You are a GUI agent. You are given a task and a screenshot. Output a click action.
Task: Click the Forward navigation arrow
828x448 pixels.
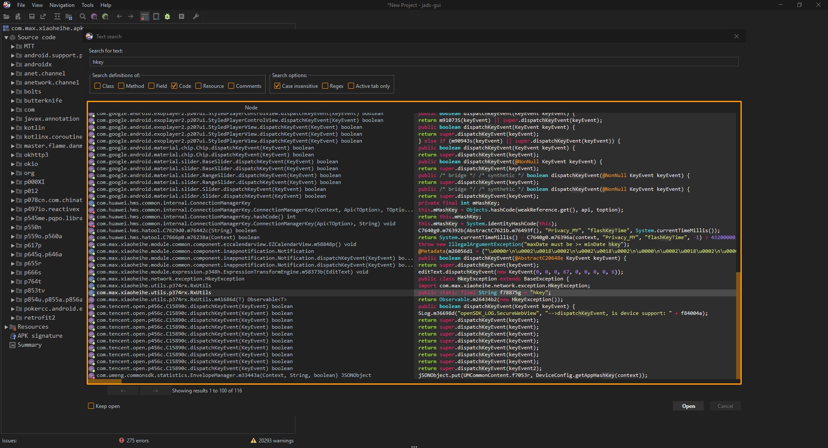[131, 16]
